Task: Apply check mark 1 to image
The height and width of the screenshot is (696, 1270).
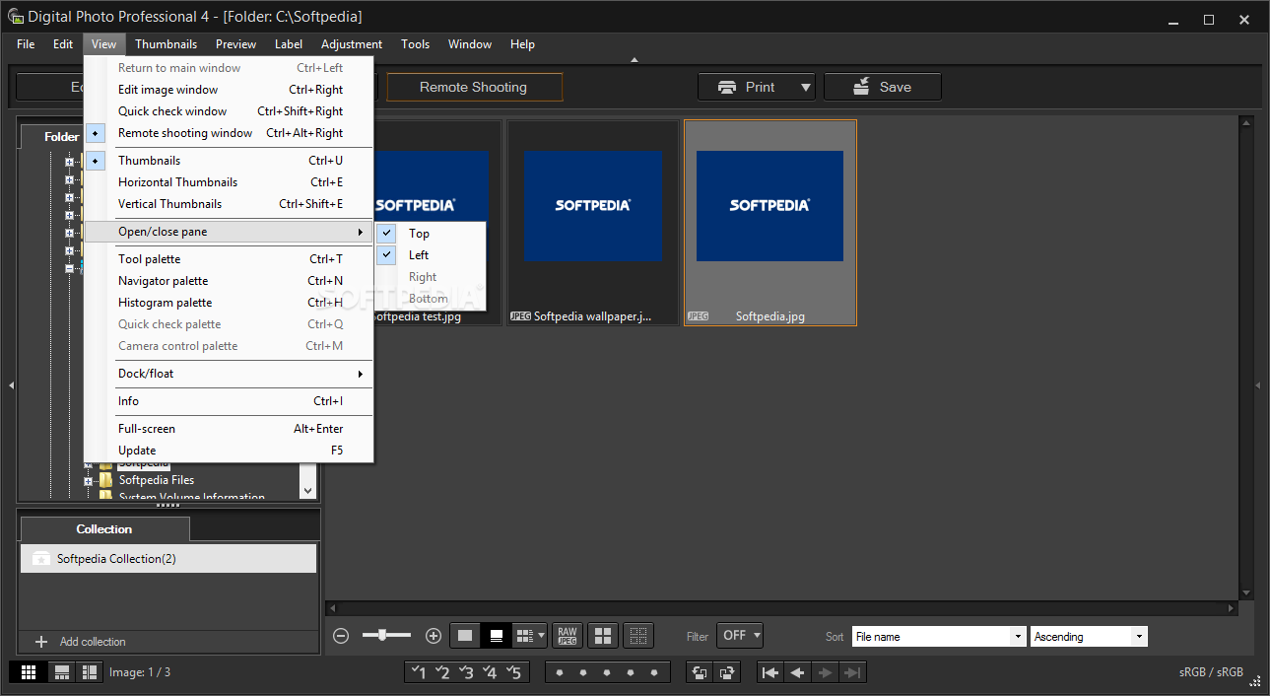Action: click(x=419, y=672)
